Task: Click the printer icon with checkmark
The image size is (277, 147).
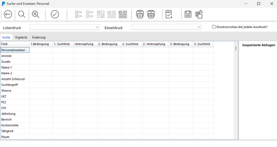Action: click(x=140, y=14)
